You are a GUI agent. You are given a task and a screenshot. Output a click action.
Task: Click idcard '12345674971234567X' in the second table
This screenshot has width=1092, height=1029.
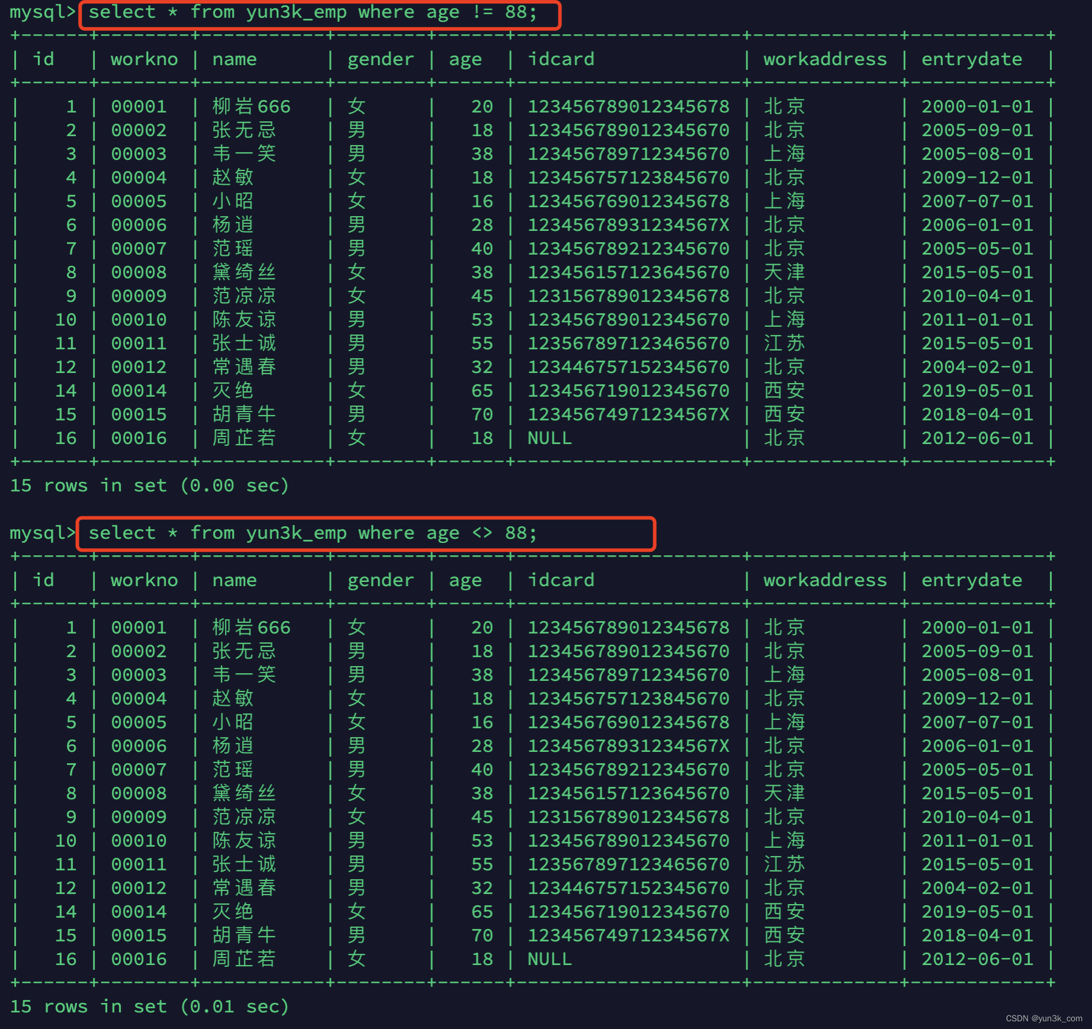(628, 935)
